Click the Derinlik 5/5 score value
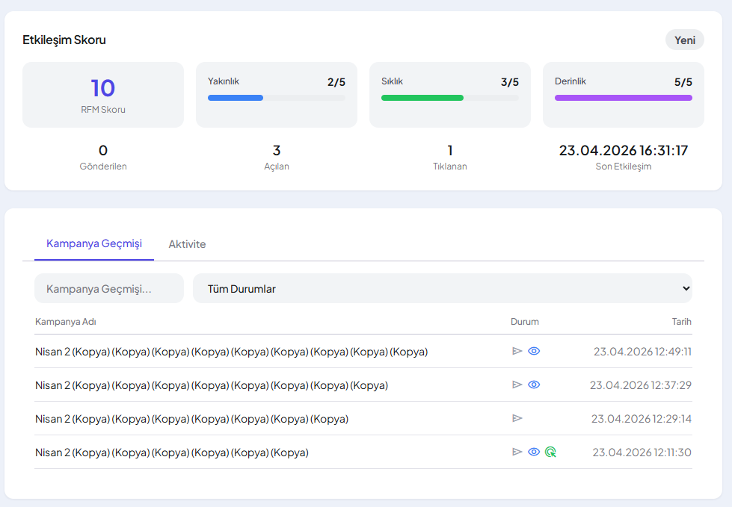 pos(683,82)
